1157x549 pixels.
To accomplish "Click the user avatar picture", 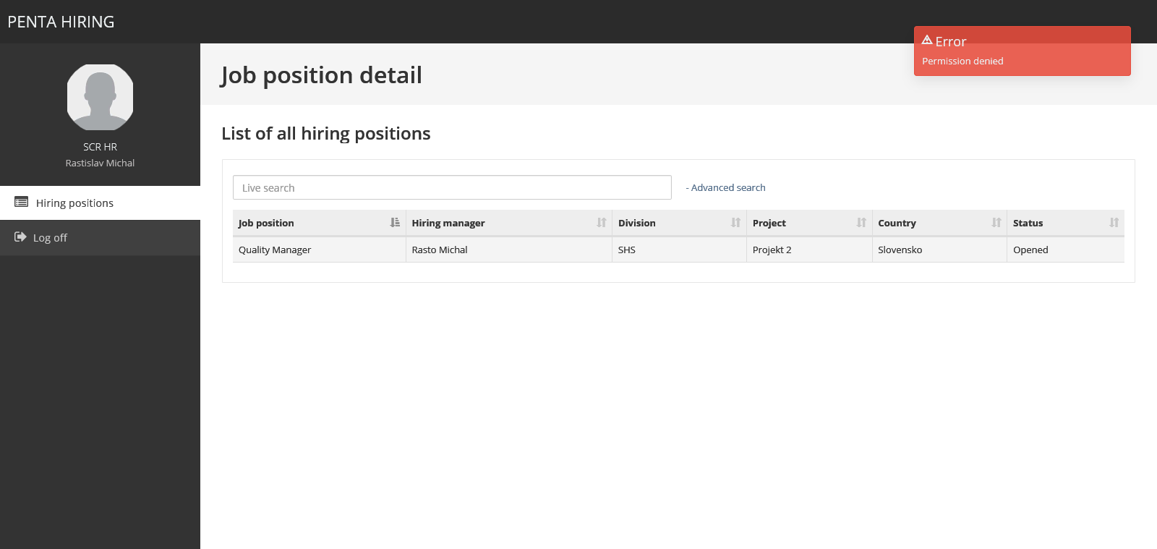I will pos(100,97).
